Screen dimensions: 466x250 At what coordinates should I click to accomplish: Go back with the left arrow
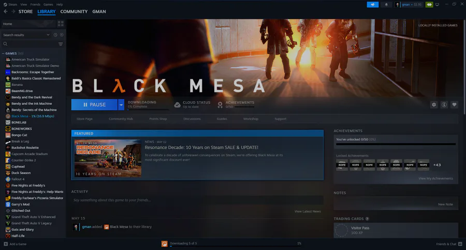5,11
